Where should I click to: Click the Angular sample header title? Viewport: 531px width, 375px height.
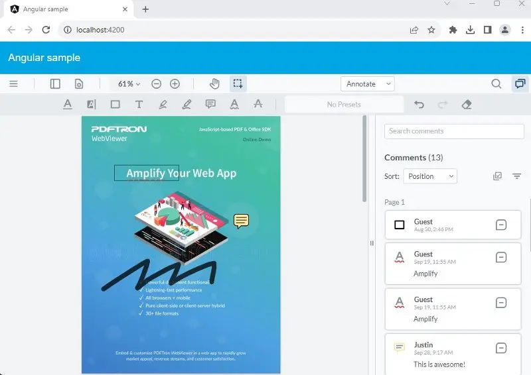pyautogui.click(x=44, y=58)
